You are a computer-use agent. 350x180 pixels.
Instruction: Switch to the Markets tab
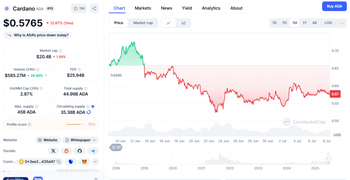pos(143,8)
